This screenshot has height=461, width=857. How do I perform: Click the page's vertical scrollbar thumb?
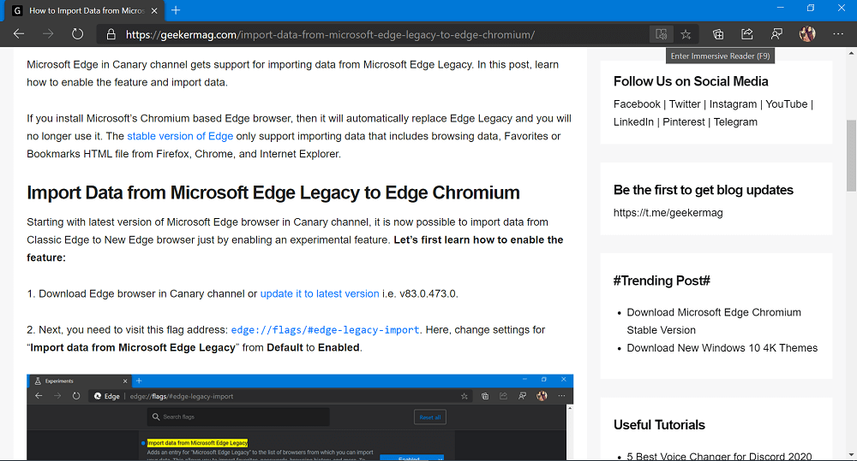(x=851, y=155)
